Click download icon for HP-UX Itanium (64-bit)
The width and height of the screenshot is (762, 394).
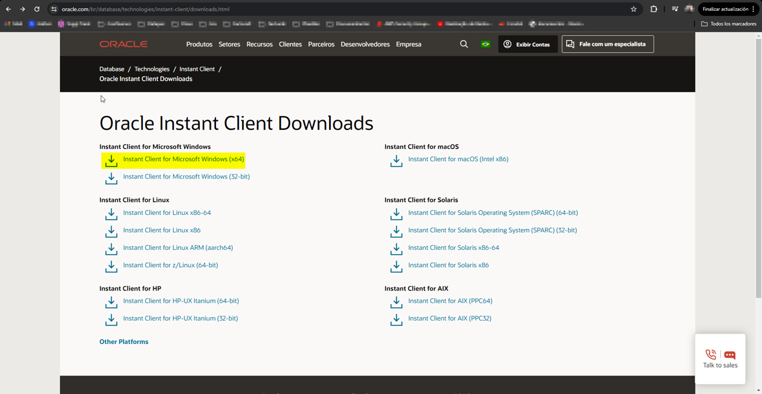click(x=111, y=302)
